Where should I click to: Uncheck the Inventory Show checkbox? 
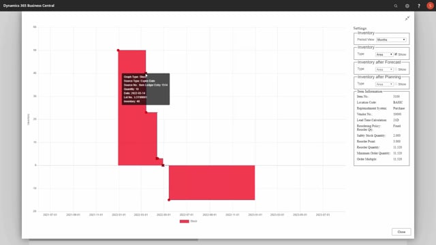[396, 54]
